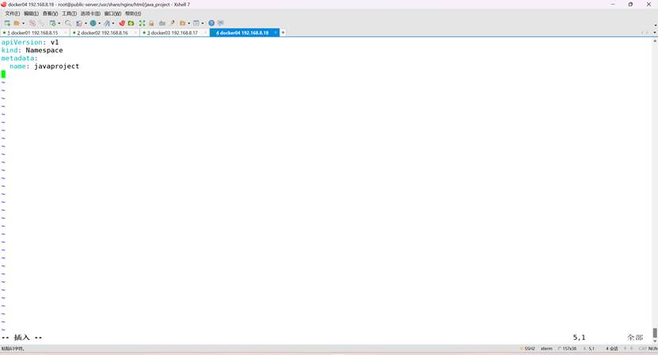Open the 工具(T) menu
This screenshot has height=355, width=658.
[x=69, y=13]
